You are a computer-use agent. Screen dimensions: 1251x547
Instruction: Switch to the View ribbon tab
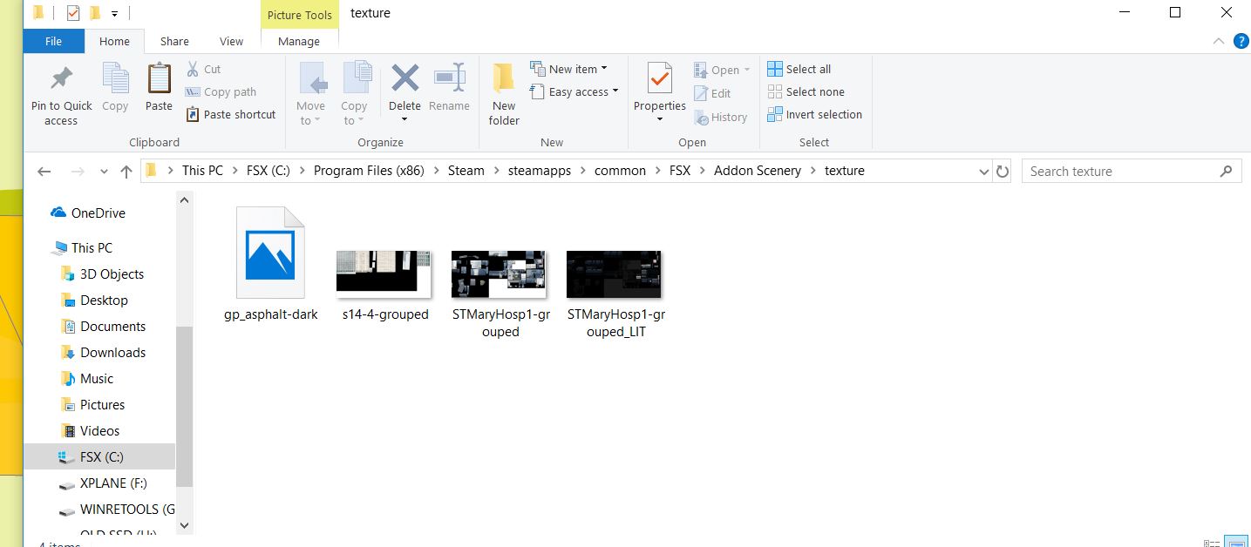pos(231,41)
